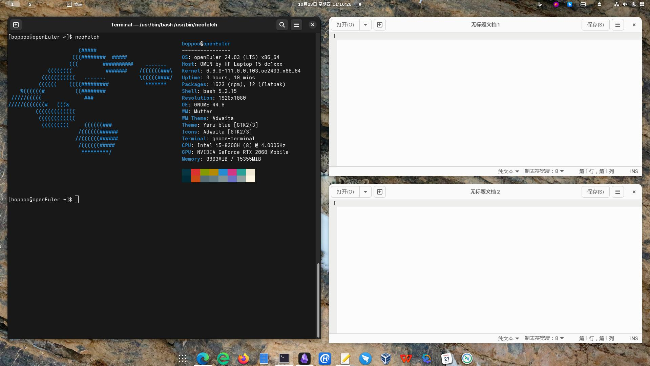Open Obsidian from the dock

305,359
